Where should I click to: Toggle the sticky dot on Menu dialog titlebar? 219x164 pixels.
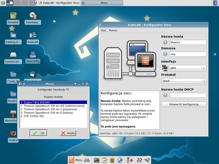24,84
